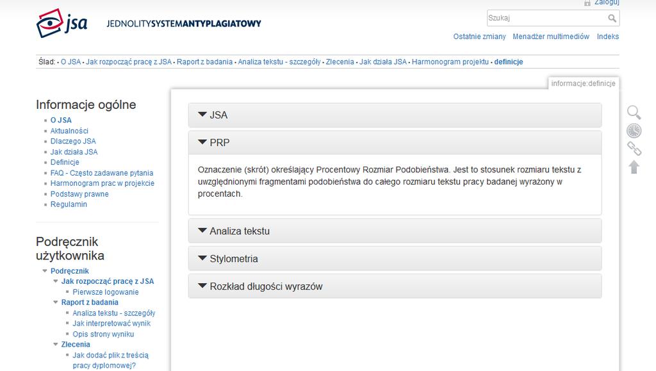
Task: Open Menadżer multimediów
Action: (551, 37)
